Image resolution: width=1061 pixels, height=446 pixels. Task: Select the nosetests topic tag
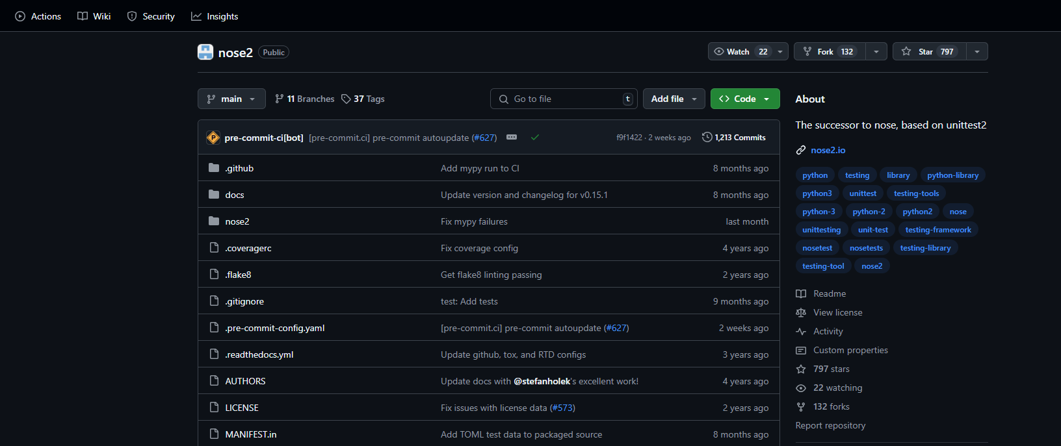point(866,248)
